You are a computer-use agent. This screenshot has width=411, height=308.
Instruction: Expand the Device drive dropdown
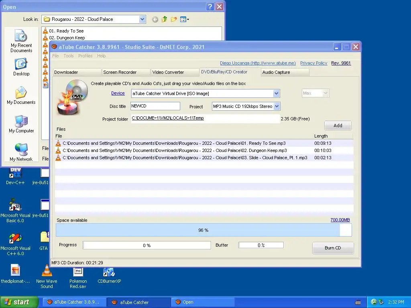[x=276, y=93]
